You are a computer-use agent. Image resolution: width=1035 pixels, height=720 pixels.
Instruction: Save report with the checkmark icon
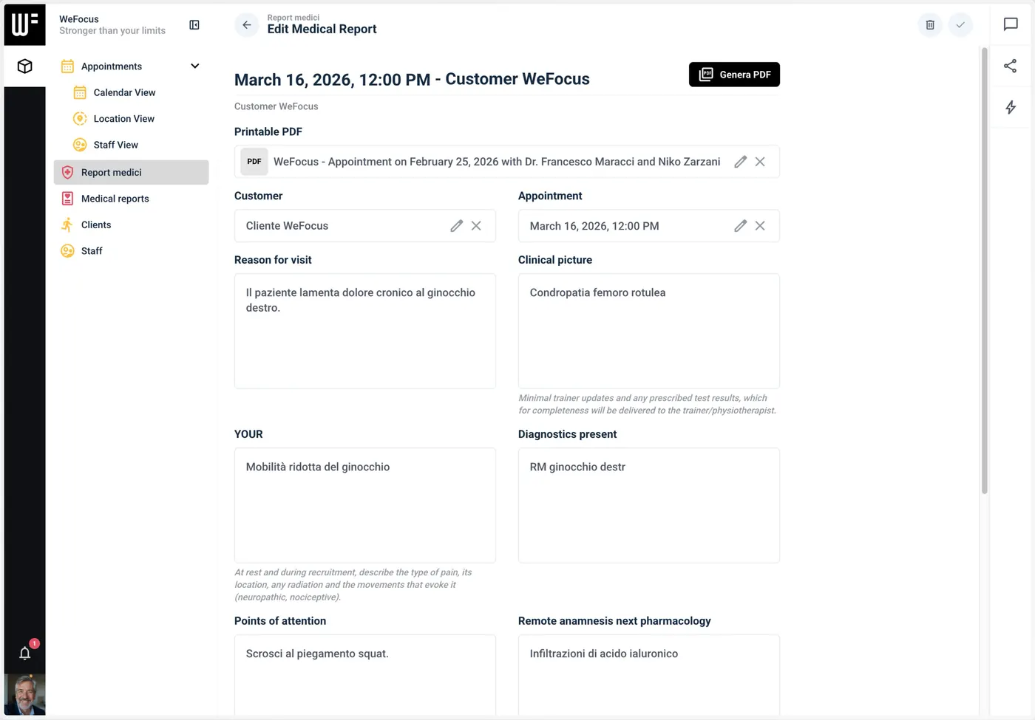[960, 25]
